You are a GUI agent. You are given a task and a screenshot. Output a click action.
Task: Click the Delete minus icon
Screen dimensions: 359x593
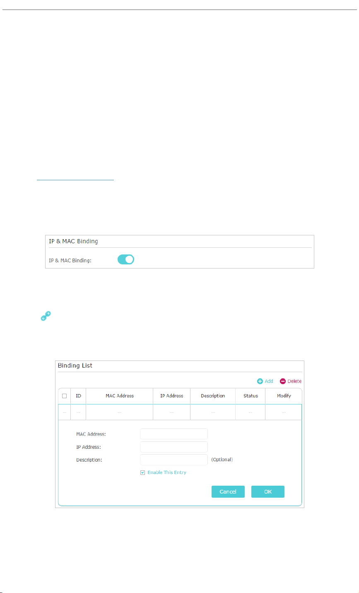pos(283,381)
